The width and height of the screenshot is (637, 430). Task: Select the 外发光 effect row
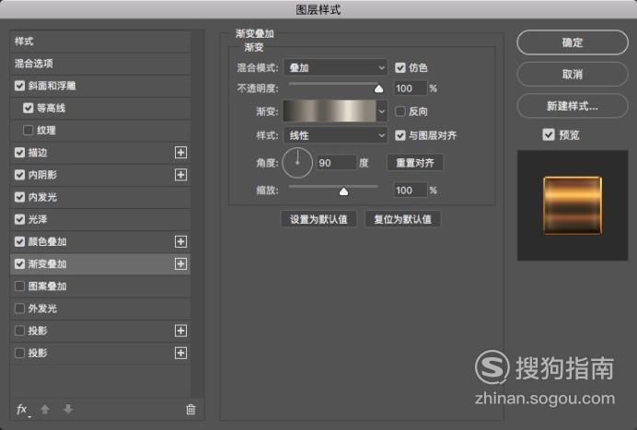[x=100, y=308]
